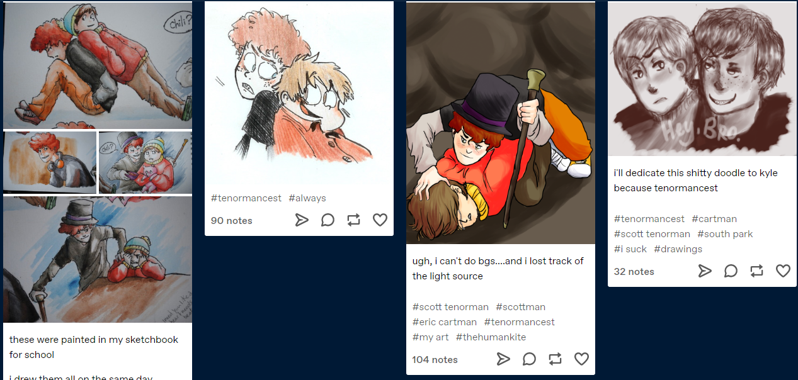Share the 104 notes post
798x380 pixels.
[503, 359]
